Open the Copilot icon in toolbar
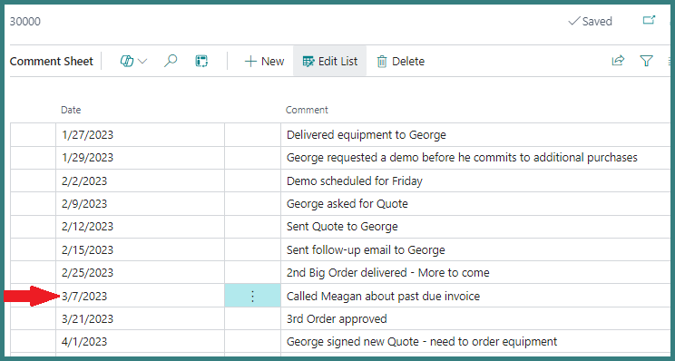This screenshot has width=675, height=361. pos(127,61)
